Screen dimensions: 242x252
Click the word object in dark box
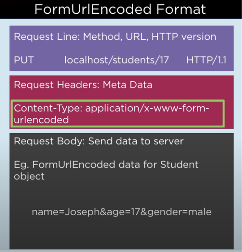[29, 177]
